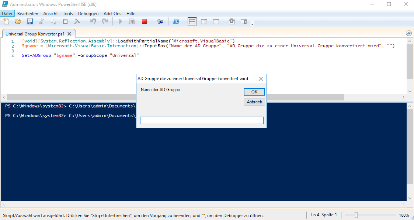Click Abbrech to cancel the dialog

point(254,102)
